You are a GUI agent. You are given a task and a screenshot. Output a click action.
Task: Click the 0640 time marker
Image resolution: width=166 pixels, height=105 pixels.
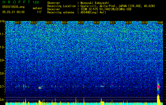point(160,23)
